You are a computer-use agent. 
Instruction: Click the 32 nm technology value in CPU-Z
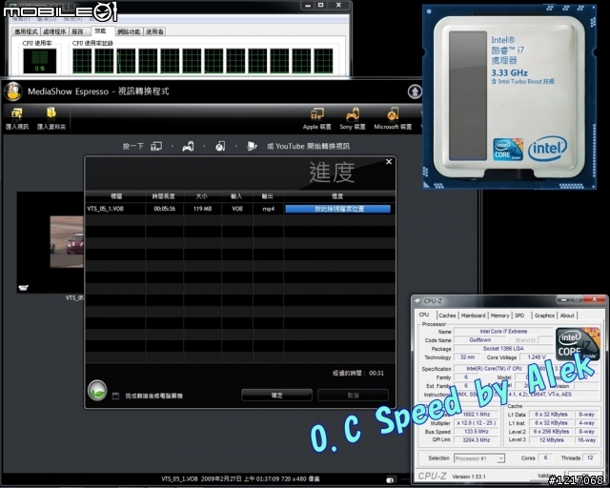tap(467, 357)
